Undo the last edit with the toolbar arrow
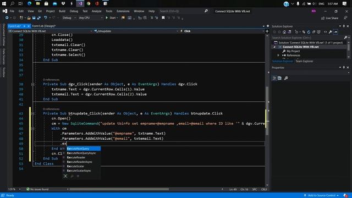The height and width of the screenshot is (198, 352). pos(46,18)
